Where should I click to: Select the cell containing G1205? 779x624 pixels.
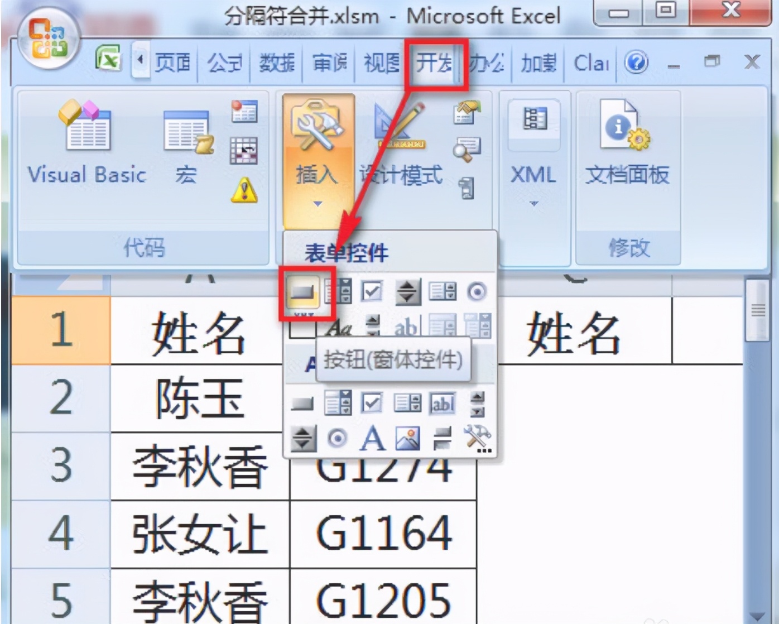383,597
